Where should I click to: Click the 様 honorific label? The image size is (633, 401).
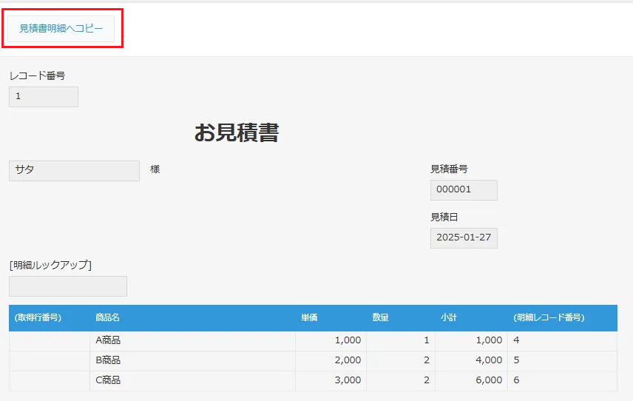155,169
